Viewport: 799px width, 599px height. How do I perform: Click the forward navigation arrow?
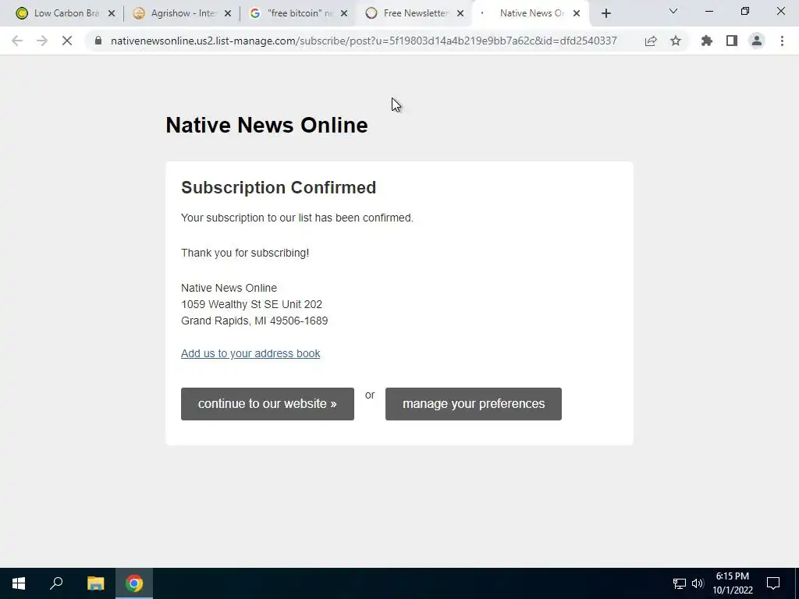42,41
